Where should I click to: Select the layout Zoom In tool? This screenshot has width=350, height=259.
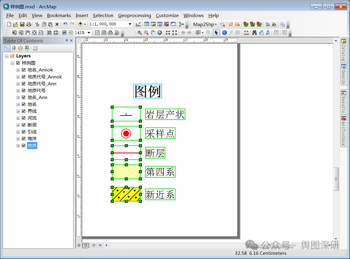coord(14,33)
